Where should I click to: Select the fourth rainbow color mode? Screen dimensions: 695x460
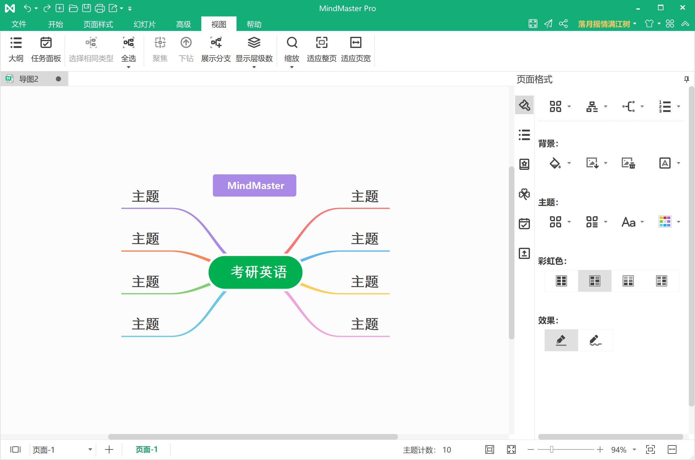662,281
